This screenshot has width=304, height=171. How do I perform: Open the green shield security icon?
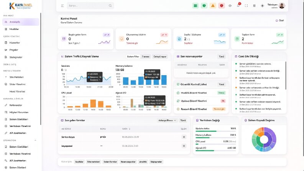click(204, 6)
